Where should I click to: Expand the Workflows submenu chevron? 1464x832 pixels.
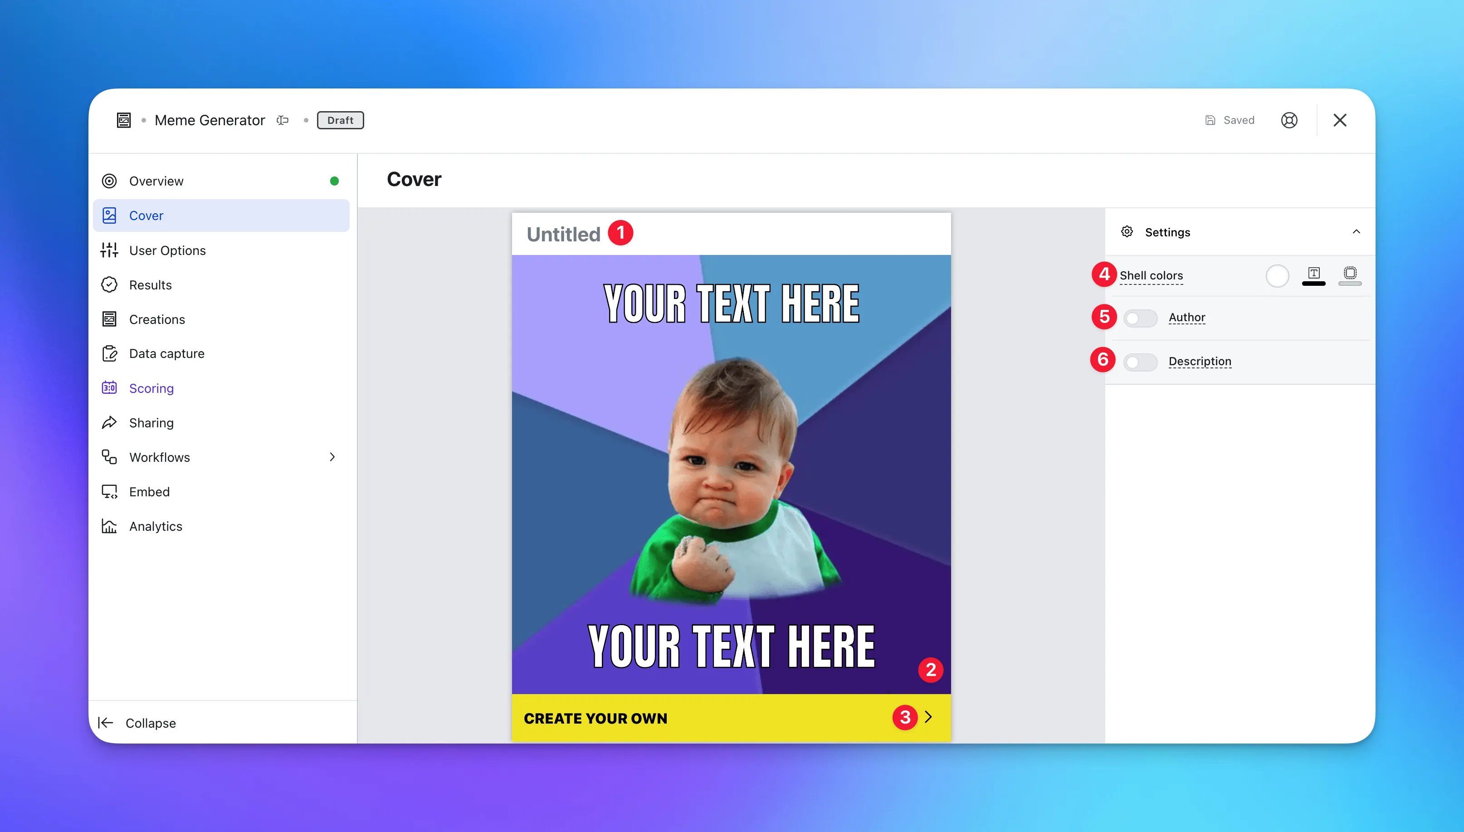[332, 457]
